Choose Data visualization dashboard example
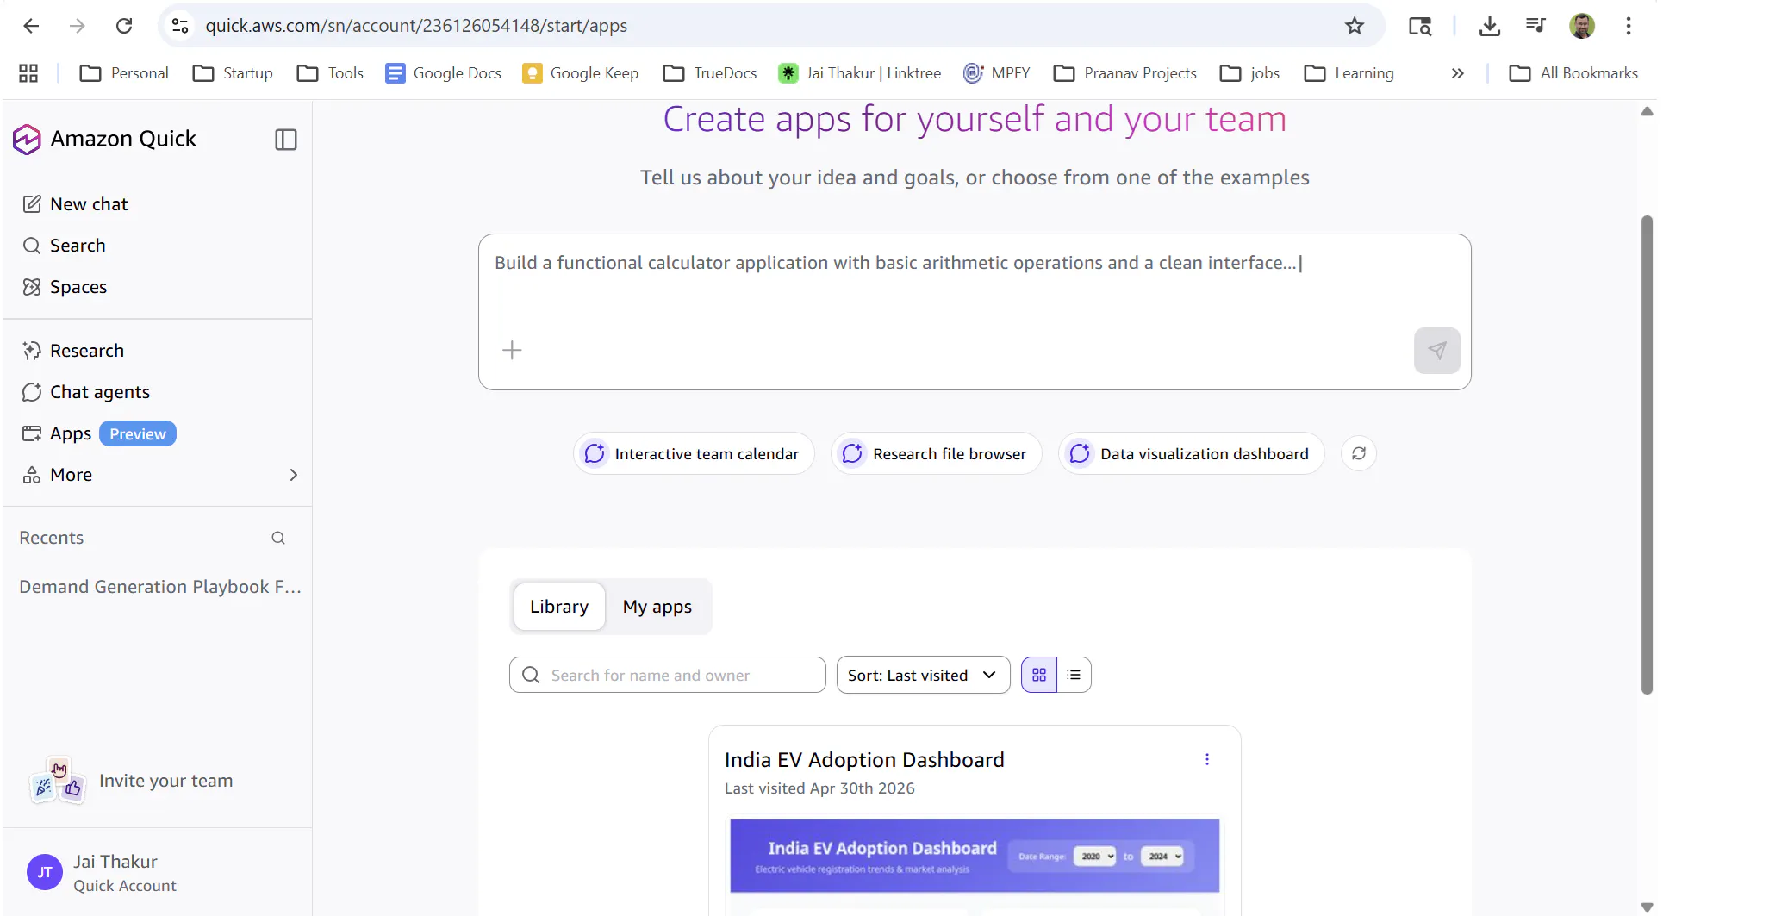The image size is (1769, 916). (1191, 453)
